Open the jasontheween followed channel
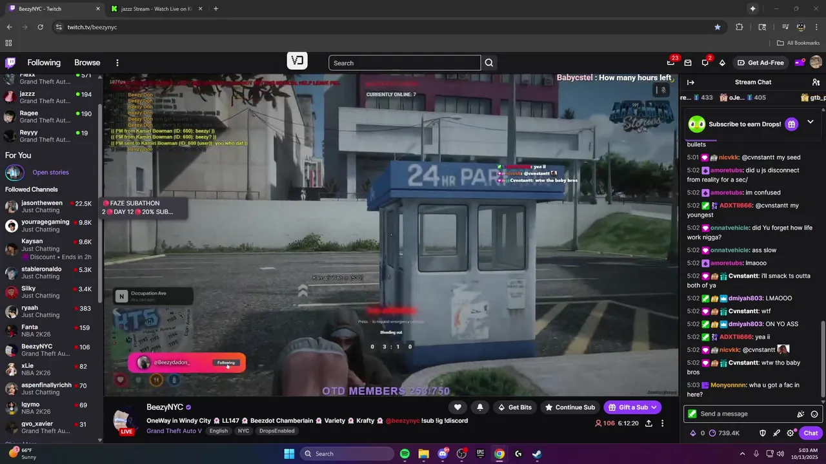Image resolution: width=826 pixels, height=464 pixels. point(50,207)
